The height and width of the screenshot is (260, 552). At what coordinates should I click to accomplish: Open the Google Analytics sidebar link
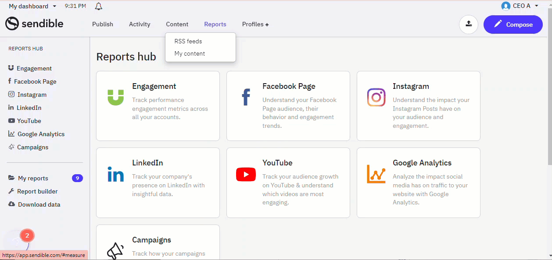(x=41, y=134)
